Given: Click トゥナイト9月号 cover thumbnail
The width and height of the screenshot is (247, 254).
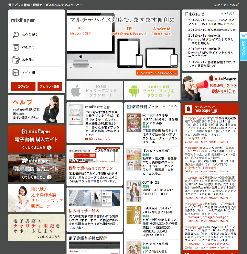Looking at the screenshot, I should tap(134, 248).
